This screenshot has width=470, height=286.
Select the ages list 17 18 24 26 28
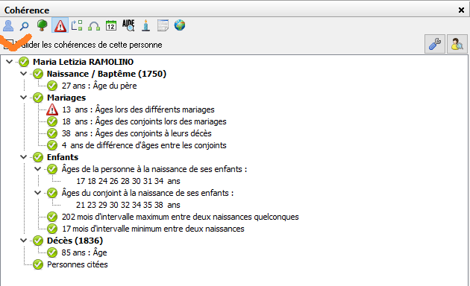[x=128, y=181]
